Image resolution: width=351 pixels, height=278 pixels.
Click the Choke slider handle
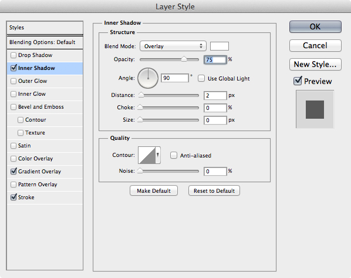(140, 107)
